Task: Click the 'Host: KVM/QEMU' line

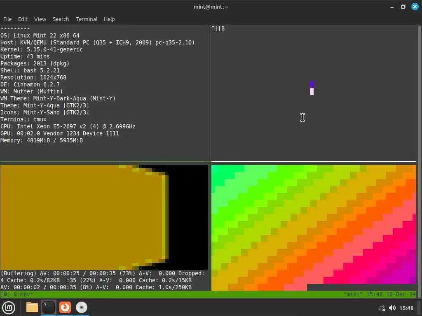Action: point(97,42)
